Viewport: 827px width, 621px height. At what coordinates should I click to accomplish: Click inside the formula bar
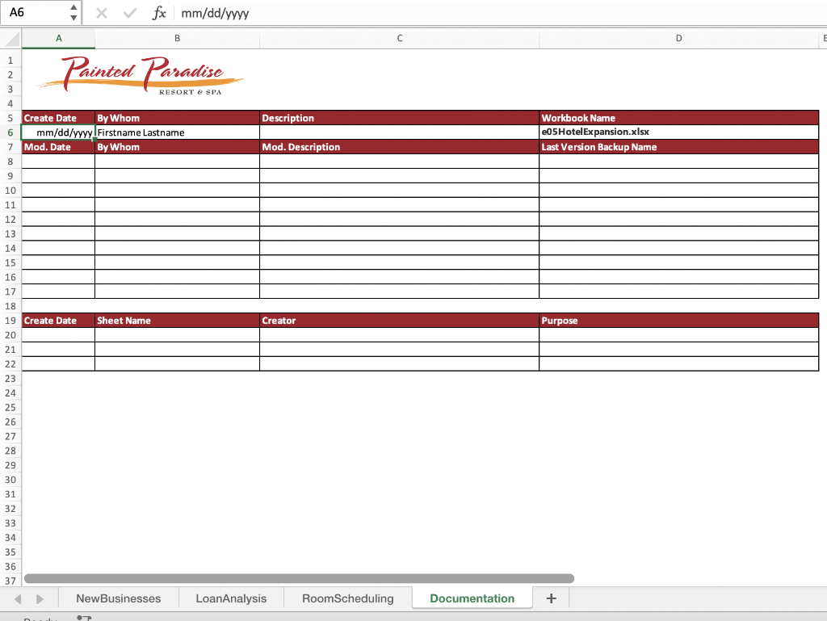[323, 12]
